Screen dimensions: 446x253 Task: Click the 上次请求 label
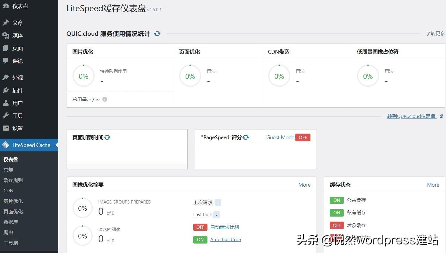[203, 203]
